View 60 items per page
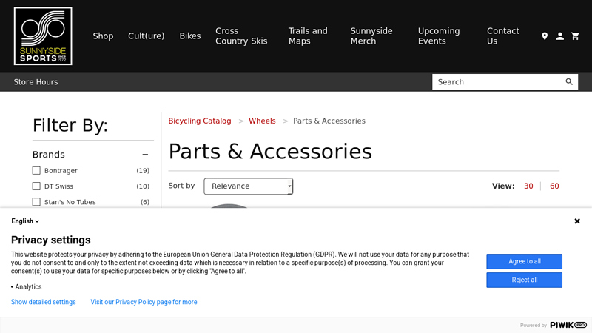Screen dimensions: 592x333 (x=554, y=186)
